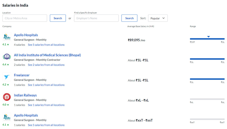Click See 5 salaries link in last Apollo row
The image size is (227, 129).
click(46, 125)
